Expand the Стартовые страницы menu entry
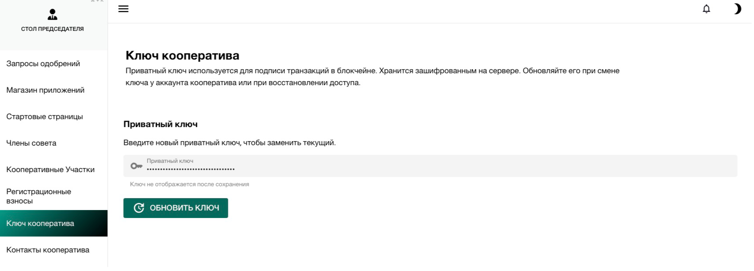754x271 pixels. click(x=45, y=117)
